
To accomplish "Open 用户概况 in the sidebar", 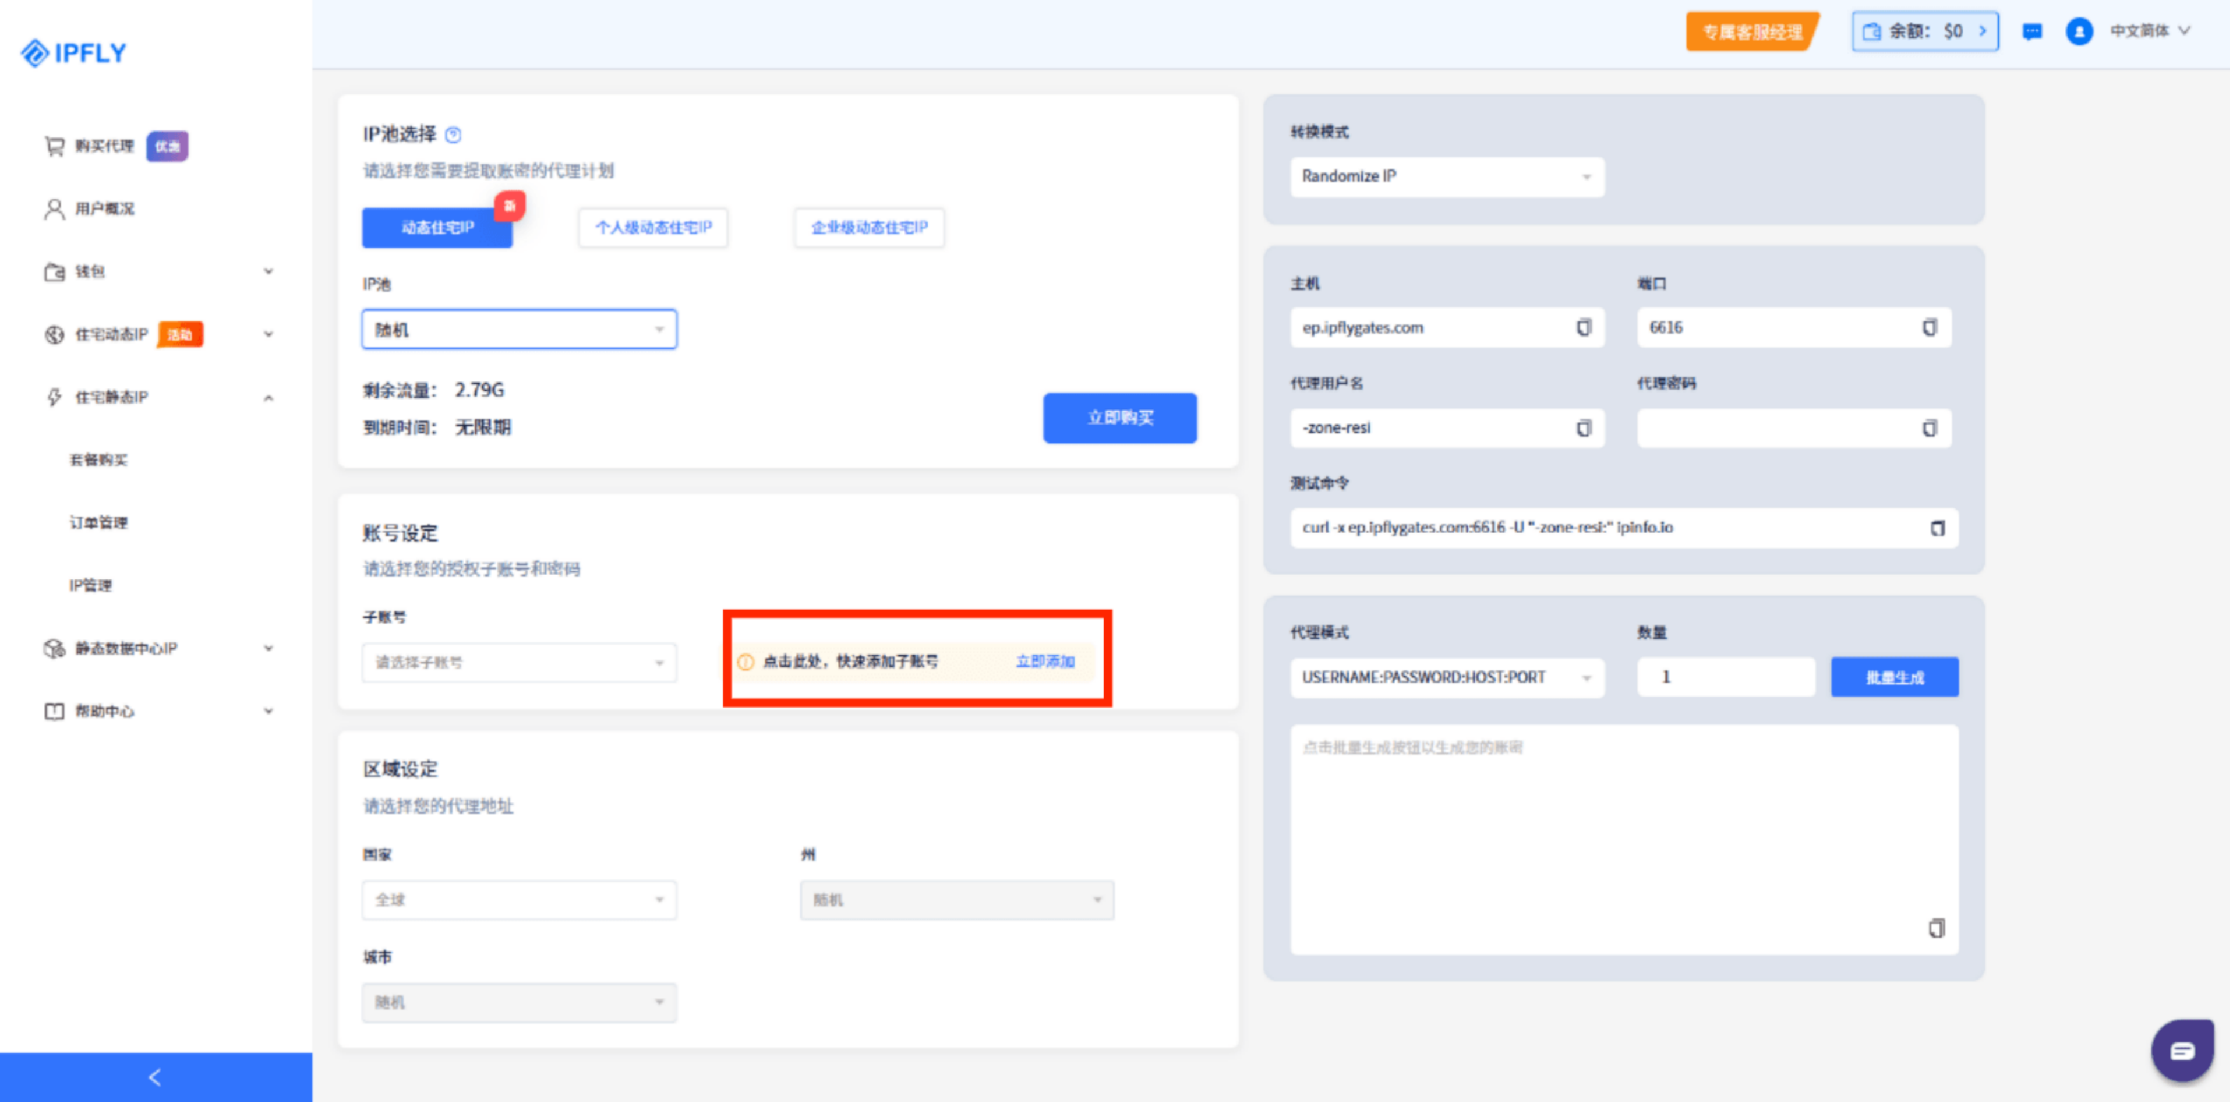I will click(104, 209).
